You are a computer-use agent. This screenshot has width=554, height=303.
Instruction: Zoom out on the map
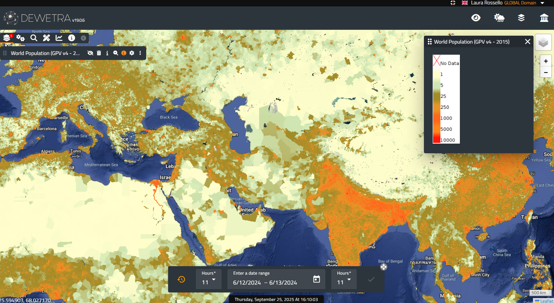[546, 72]
